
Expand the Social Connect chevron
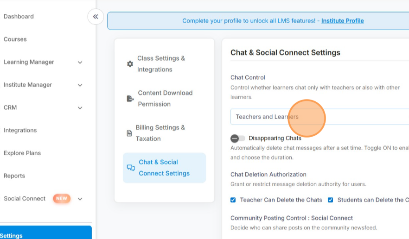(x=80, y=199)
